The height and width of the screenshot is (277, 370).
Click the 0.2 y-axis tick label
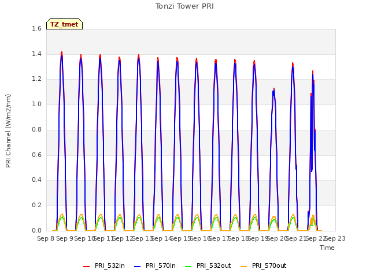[x=36, y=205]
